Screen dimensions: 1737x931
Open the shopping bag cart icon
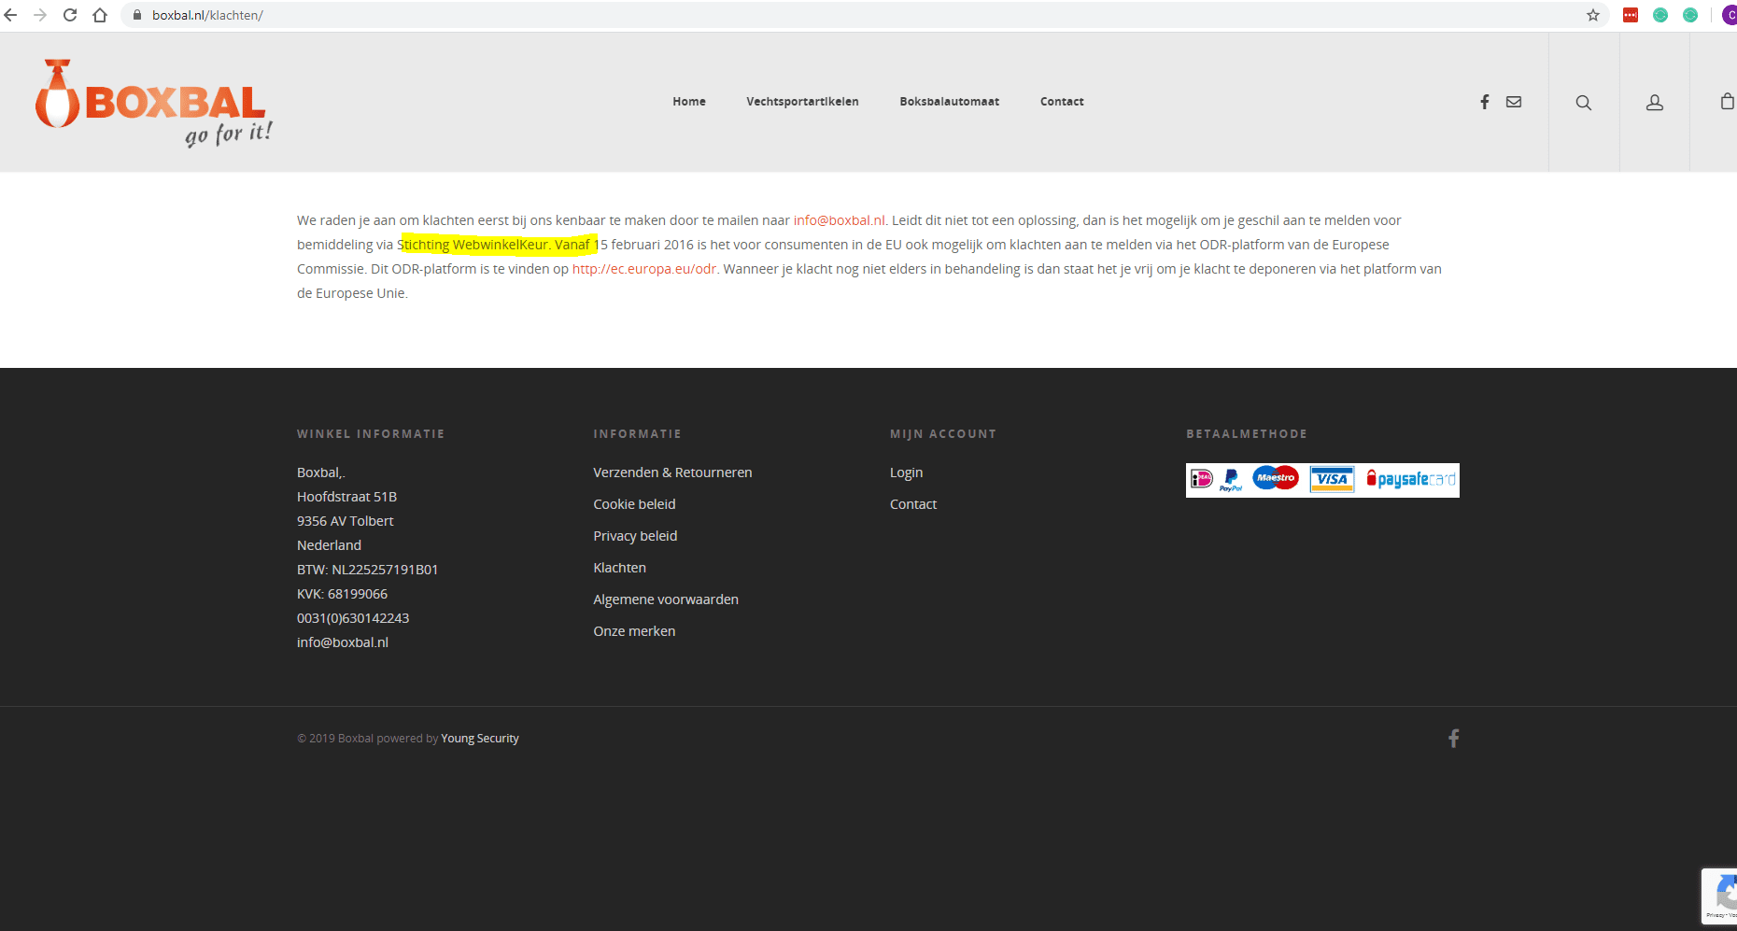pos(1727,102)
